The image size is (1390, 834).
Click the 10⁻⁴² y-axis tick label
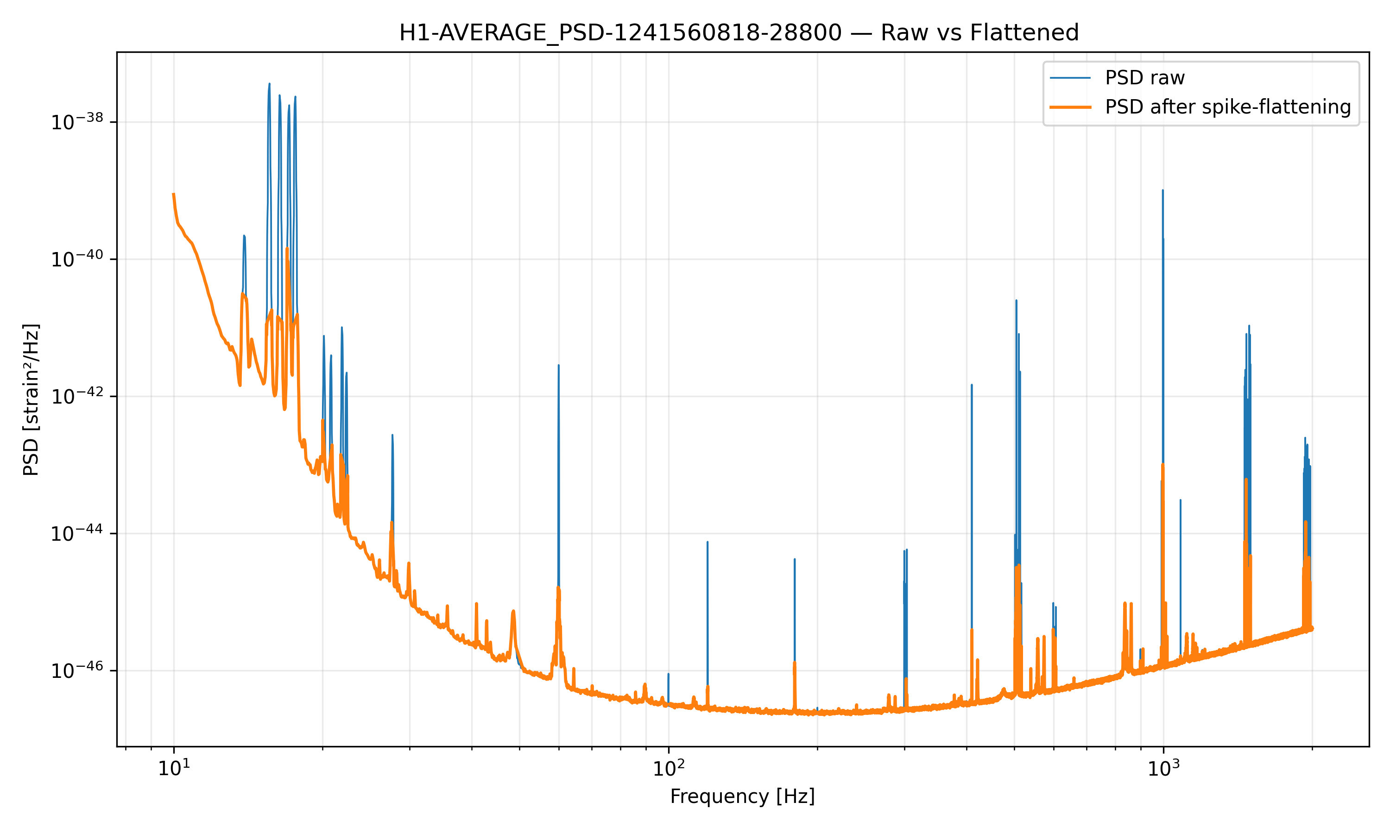click(x=77, y=396)
